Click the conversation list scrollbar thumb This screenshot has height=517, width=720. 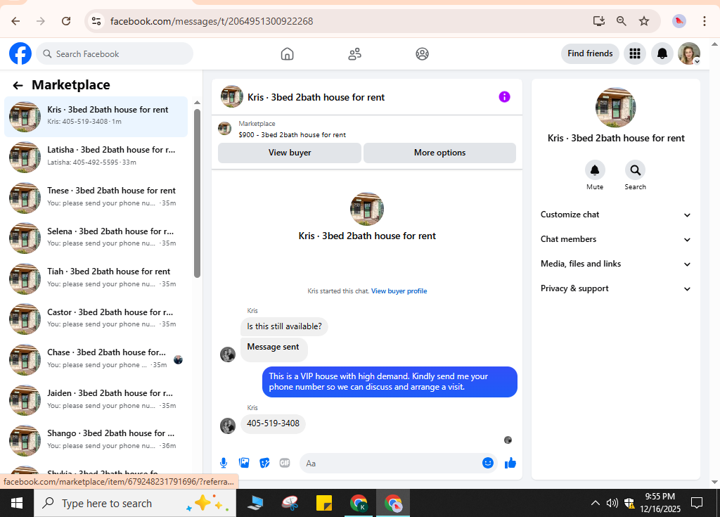tap(197, 193)
